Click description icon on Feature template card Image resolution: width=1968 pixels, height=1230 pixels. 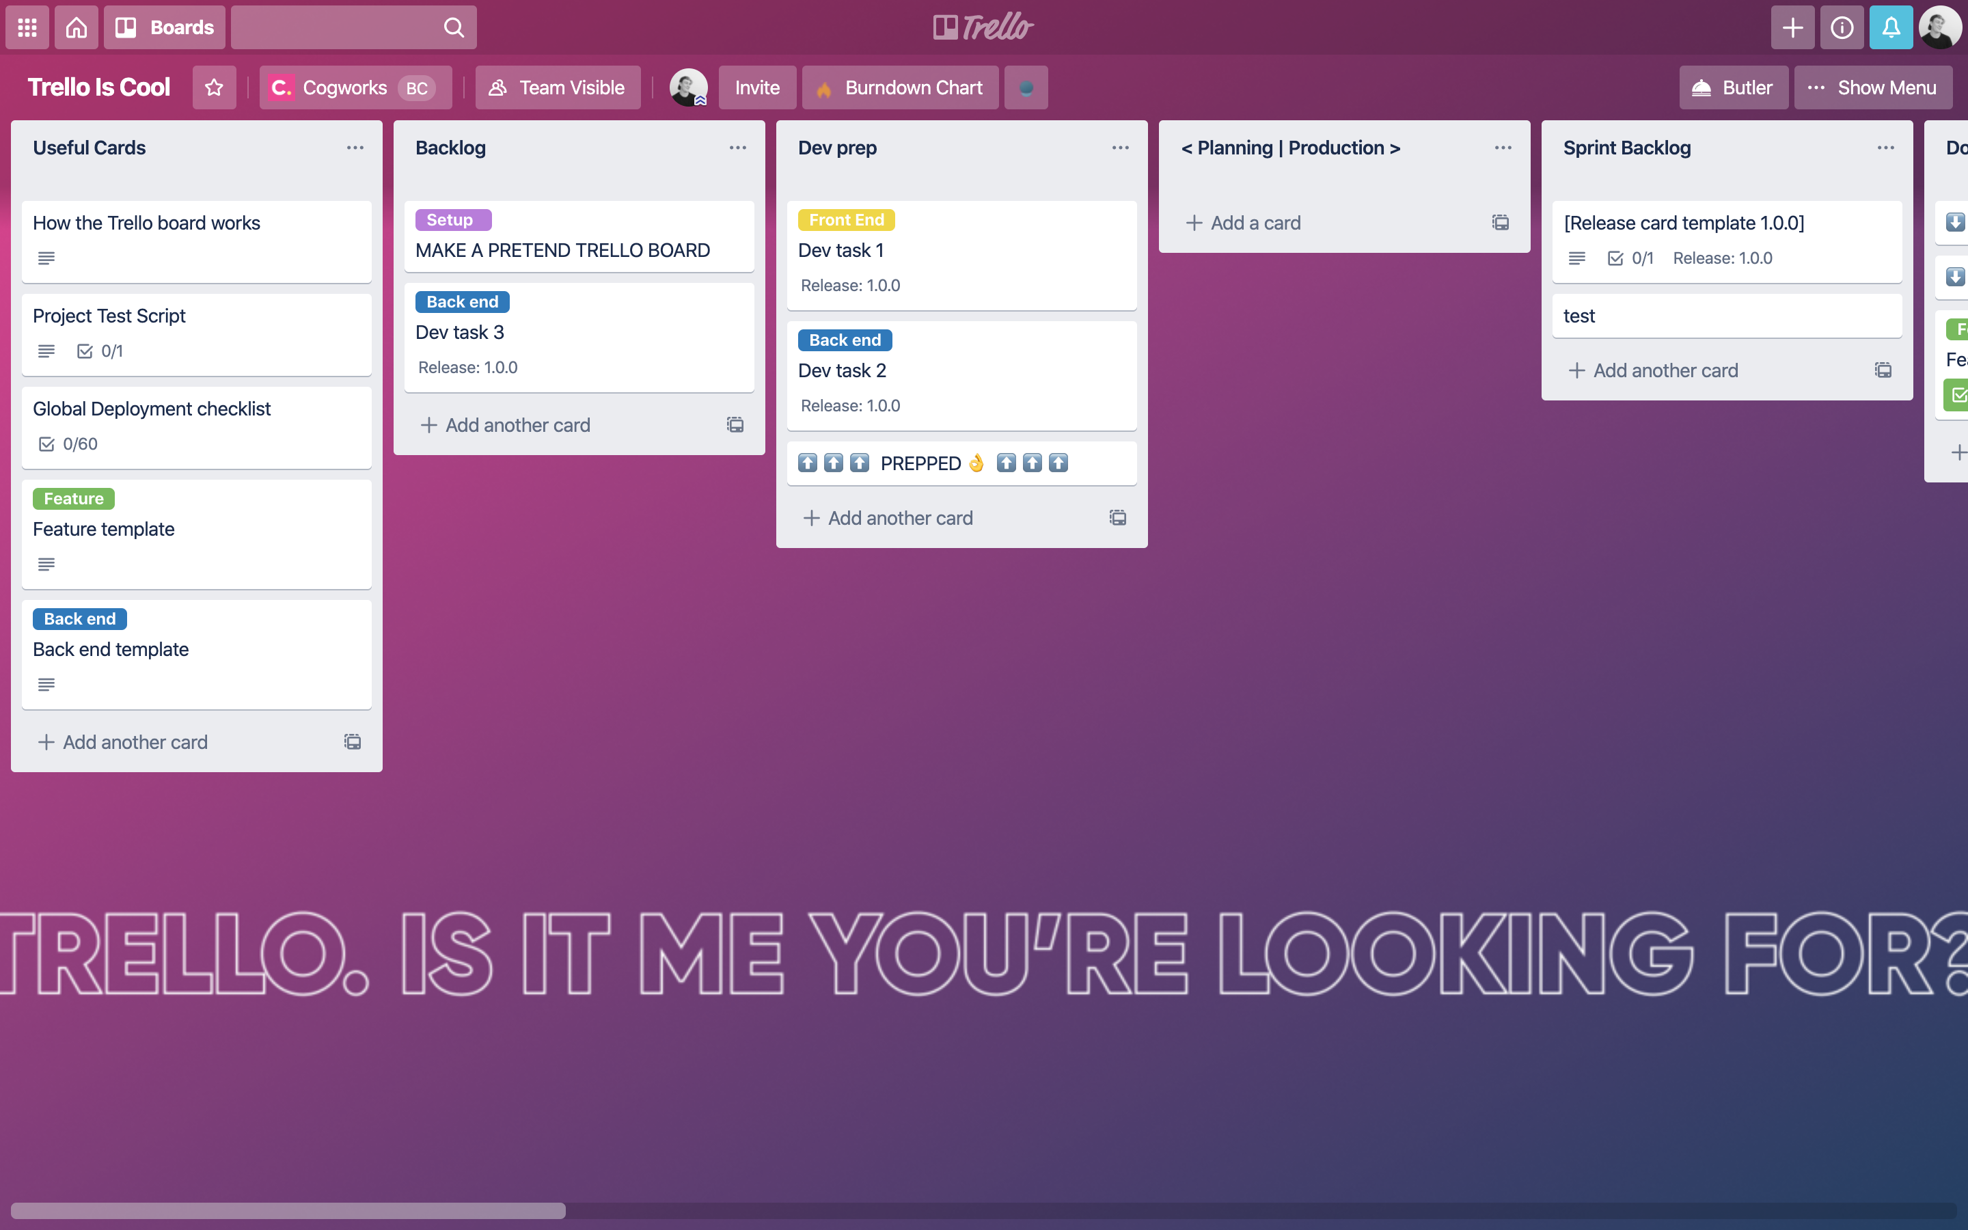click(x=46, y=564)
